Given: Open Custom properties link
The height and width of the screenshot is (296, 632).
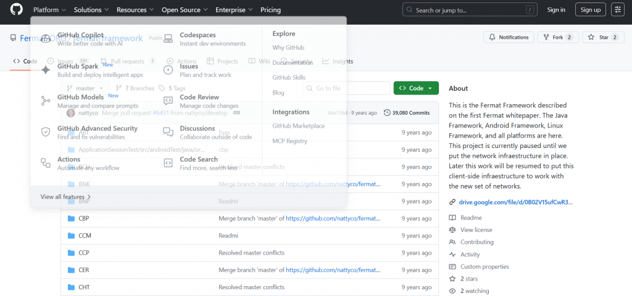Looking at the screenshot, I should [x=484, y=266].
